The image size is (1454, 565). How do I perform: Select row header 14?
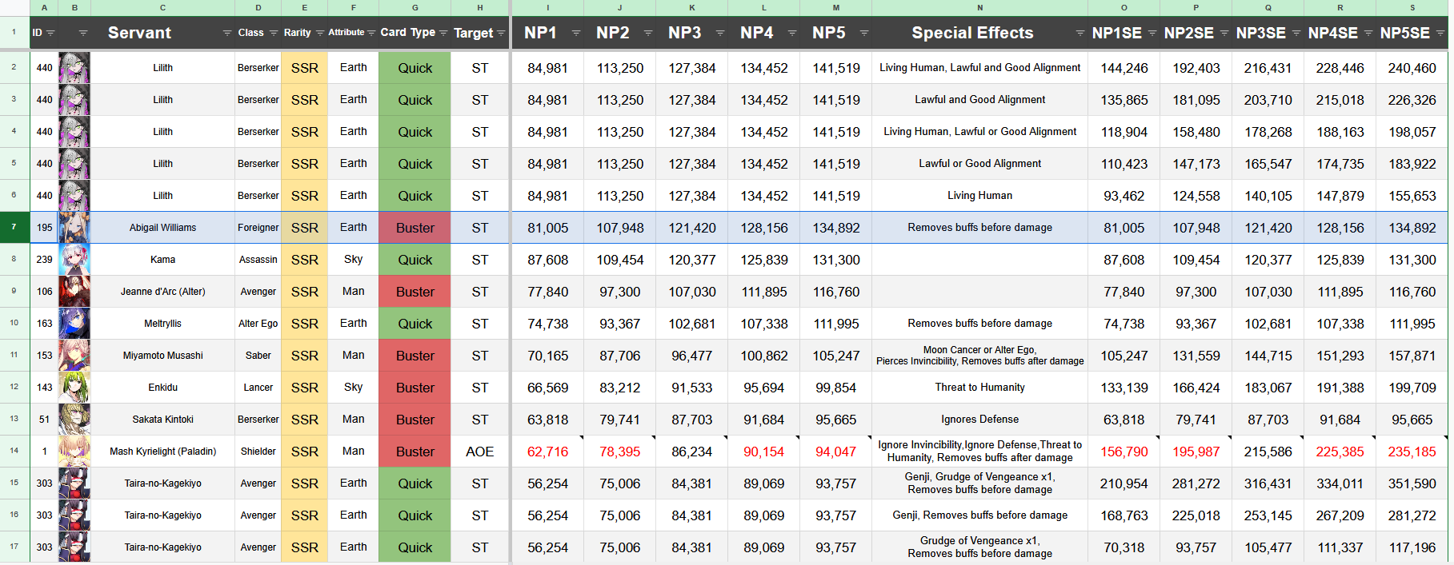pyautogui.click(x=14, y=452)
